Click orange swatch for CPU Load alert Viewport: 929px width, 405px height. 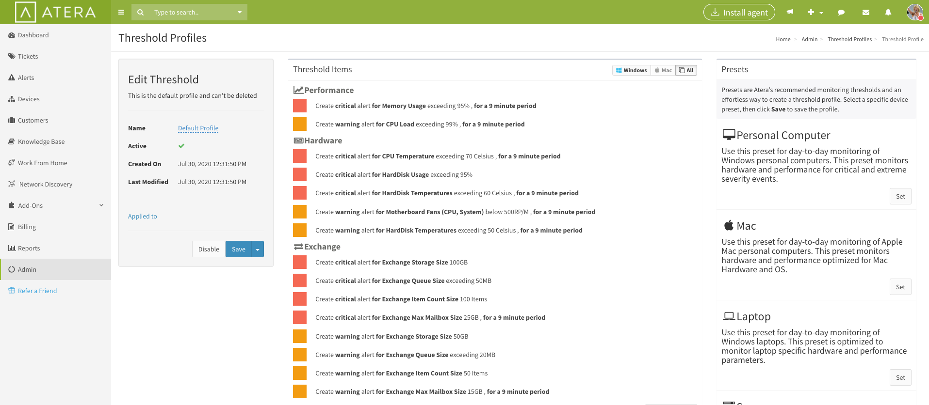coord(300,124)
